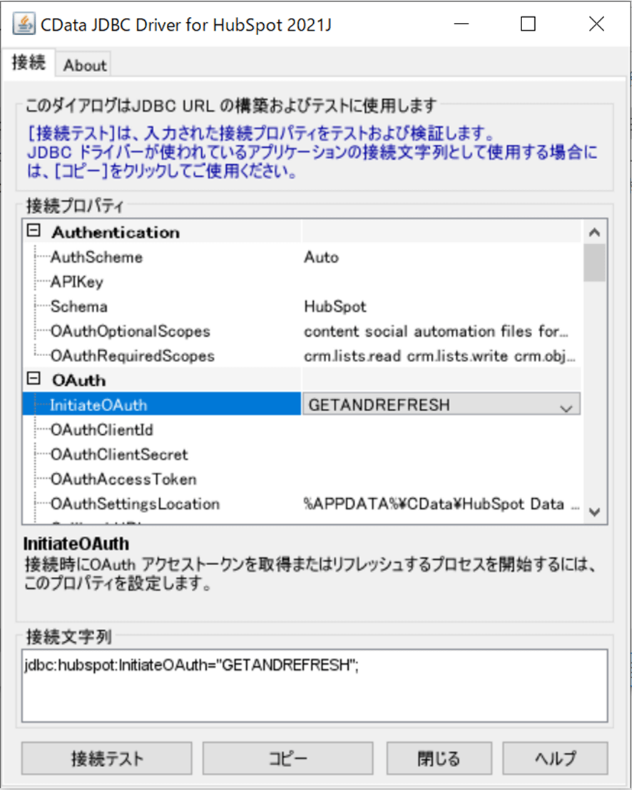Click the OAuthOptionalScopes value cell

pyautogui.click(x=441, y=331)
